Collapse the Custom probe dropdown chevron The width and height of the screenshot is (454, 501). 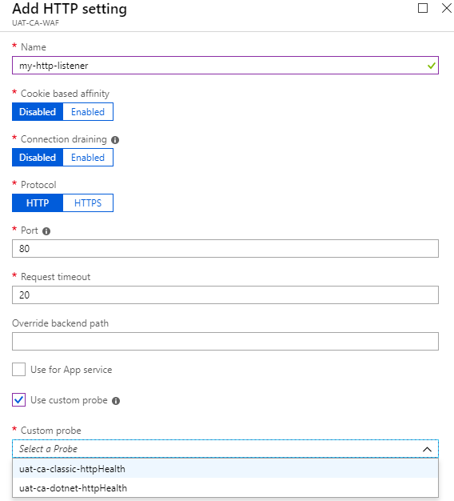pos(427,449)
